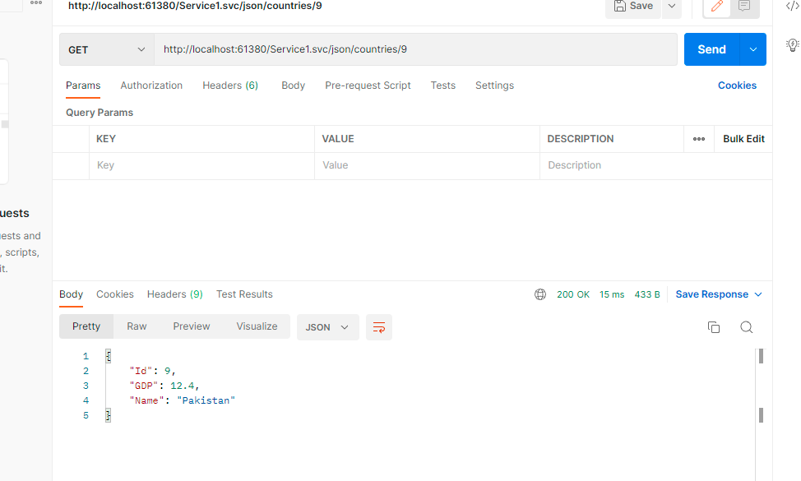This screenshot has height=481, width=801.
Task: Select the Params tab
Action: (83, 86)
